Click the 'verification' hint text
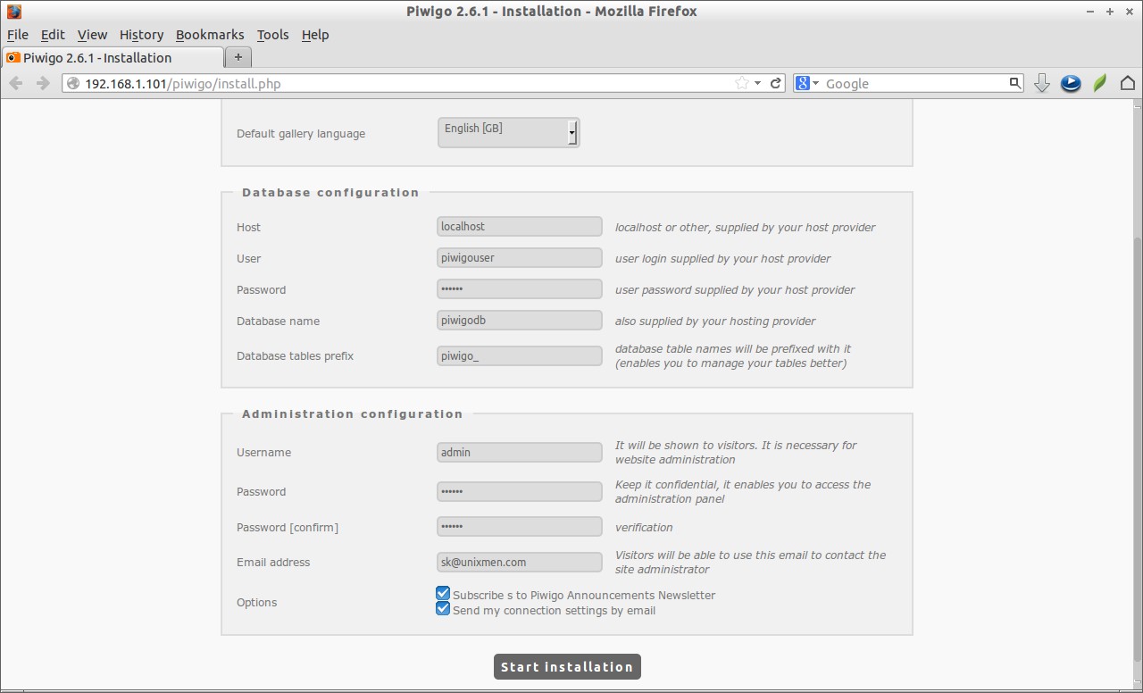 (644, 527)
